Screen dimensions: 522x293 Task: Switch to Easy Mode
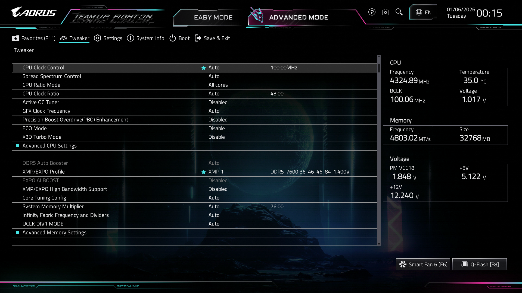click(213, 18)
